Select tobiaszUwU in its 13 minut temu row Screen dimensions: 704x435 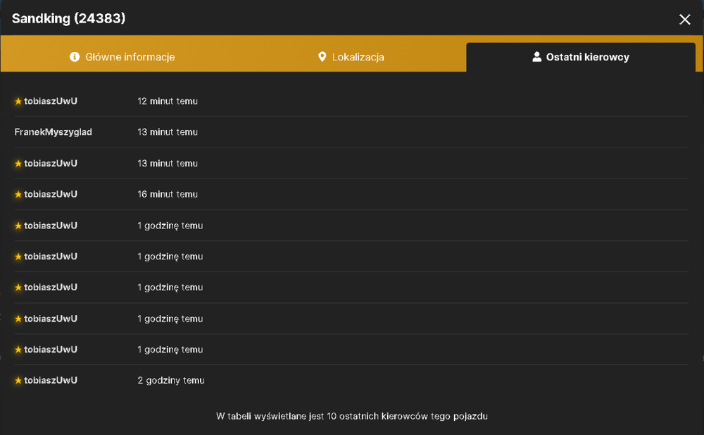(x=51, y=164)
